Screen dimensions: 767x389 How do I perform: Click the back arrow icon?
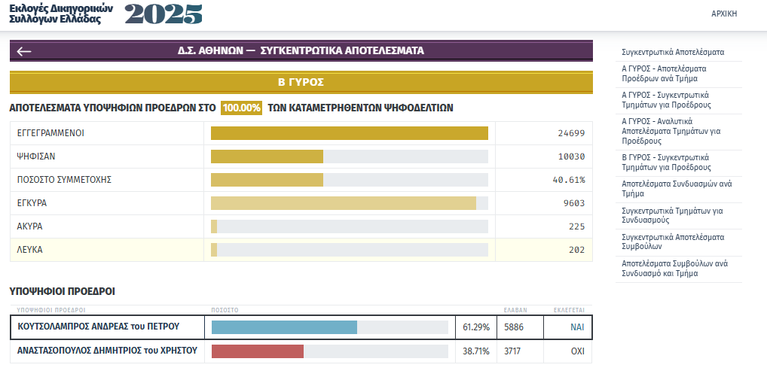pos(24,51)
